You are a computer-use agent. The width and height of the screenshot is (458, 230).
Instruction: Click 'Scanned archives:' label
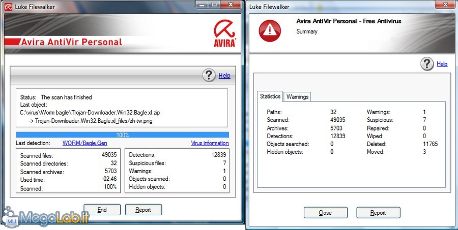42,172
